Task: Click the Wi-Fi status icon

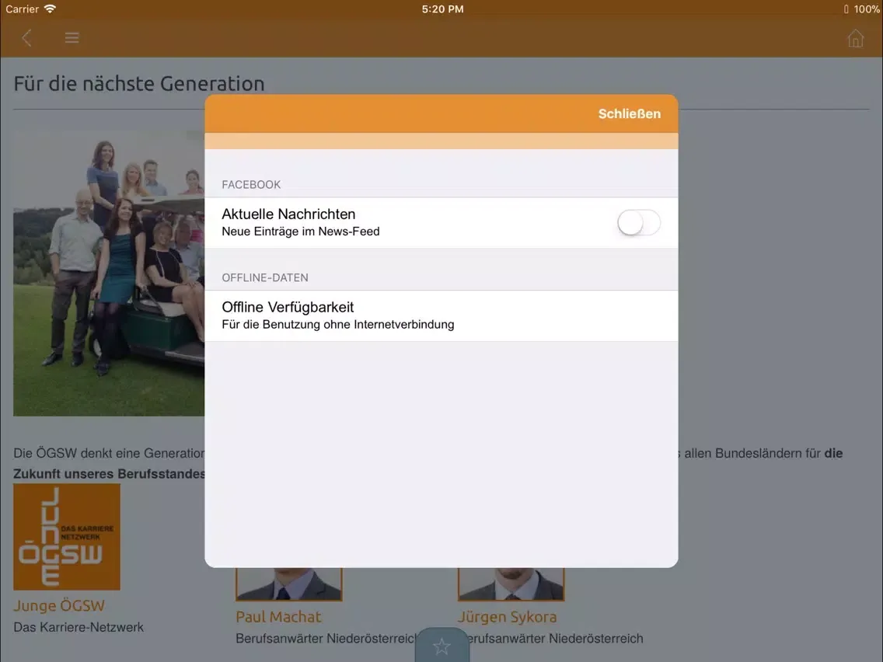Action: pos(50,9)
